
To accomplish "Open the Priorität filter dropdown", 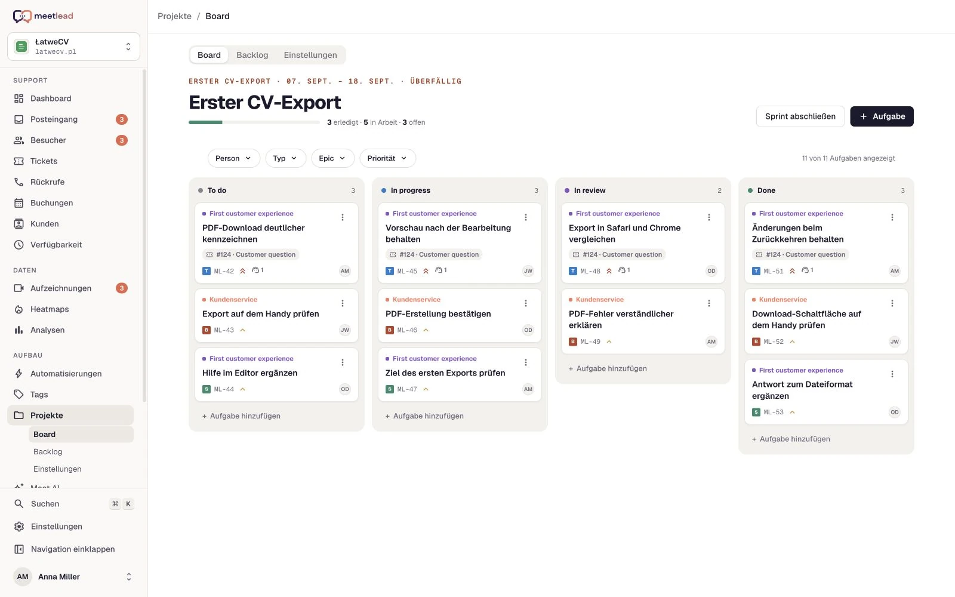I will point(387,158).
